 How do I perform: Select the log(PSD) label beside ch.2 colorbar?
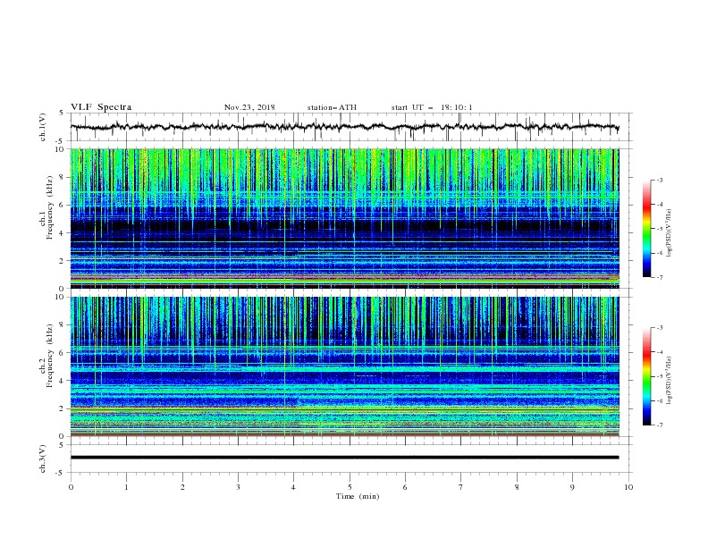[x=670, y=381]
